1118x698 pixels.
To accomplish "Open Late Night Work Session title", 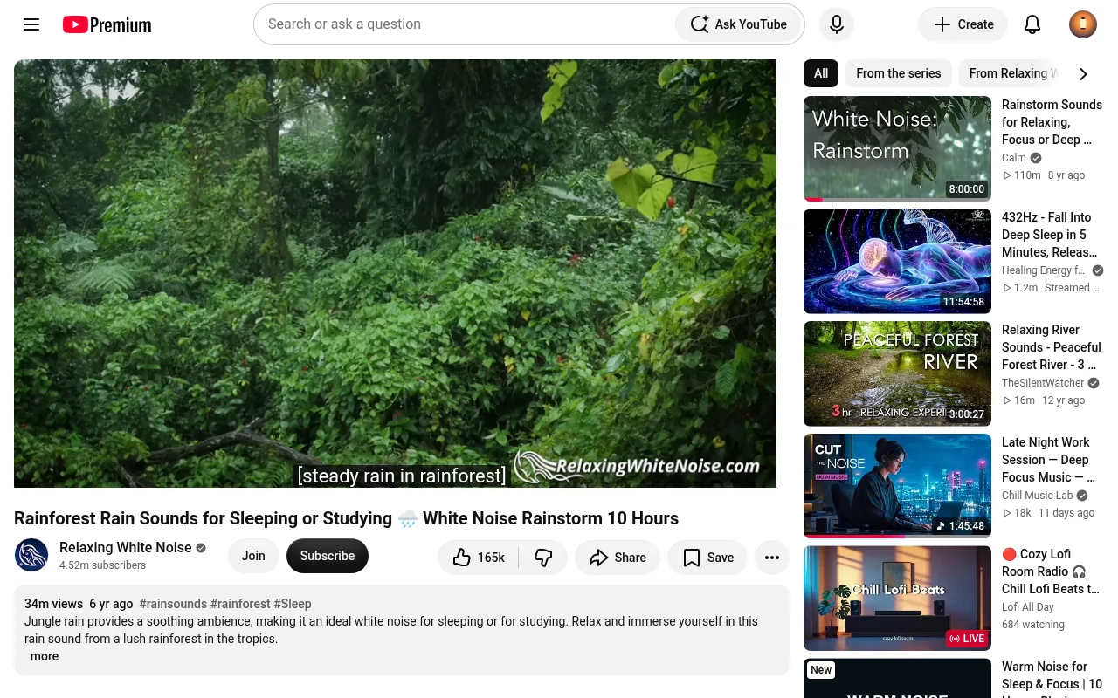I will point(1048,460).
